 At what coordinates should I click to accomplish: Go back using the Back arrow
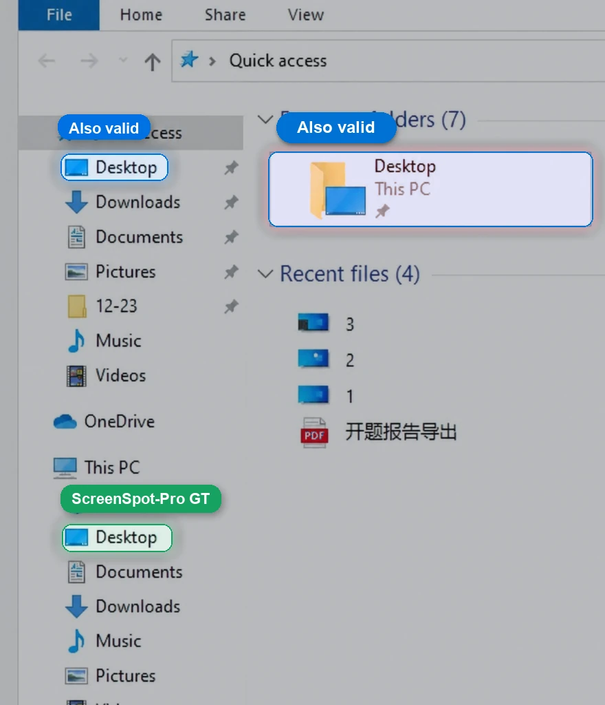(x=47, y=61)
